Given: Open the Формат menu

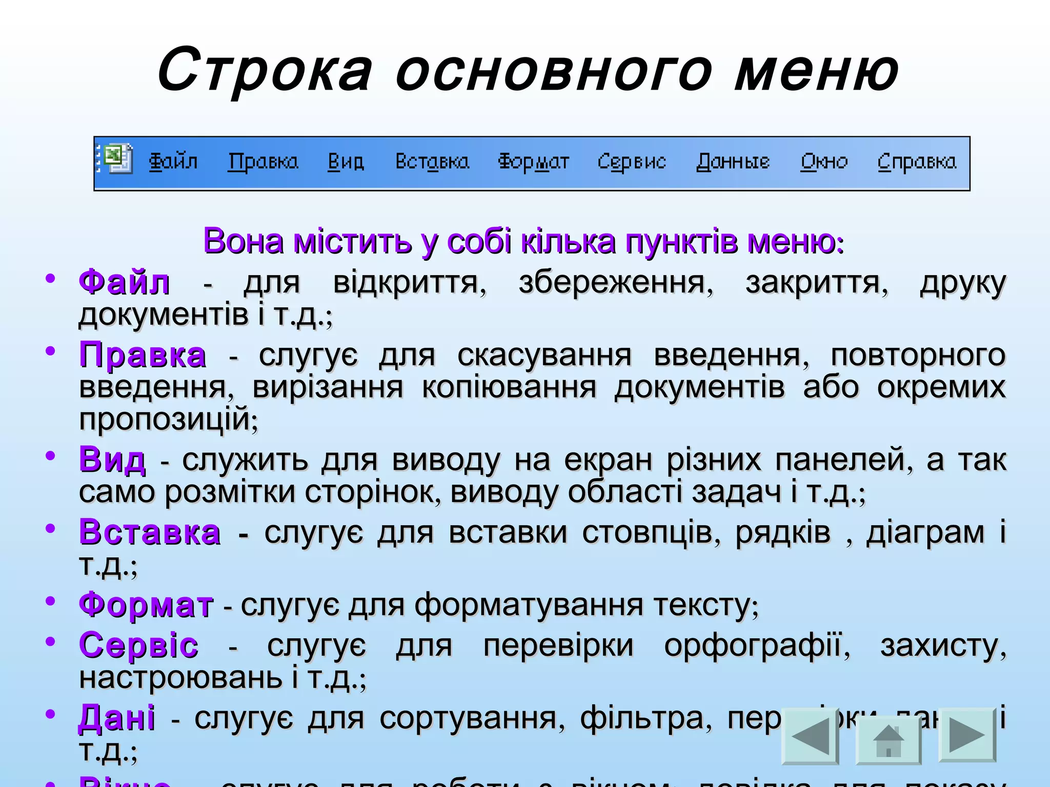Looking at the screenshot, I should [534, 162].
